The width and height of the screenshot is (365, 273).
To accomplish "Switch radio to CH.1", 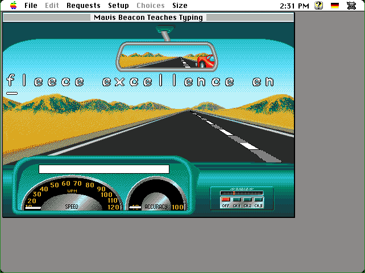I will click(x=237, y=200).
